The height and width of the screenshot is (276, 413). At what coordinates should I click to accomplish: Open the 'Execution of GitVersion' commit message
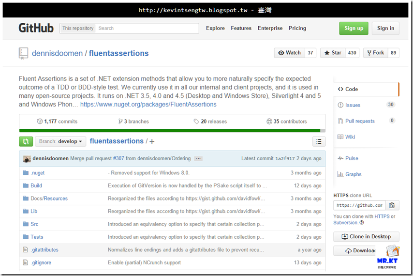tap(187, 185)
